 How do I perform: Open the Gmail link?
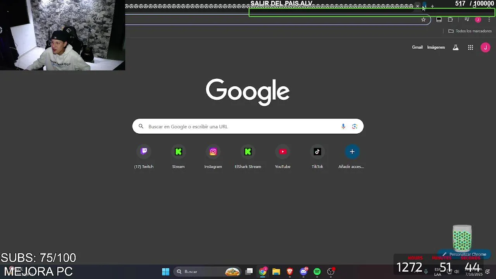pos(417,47)
